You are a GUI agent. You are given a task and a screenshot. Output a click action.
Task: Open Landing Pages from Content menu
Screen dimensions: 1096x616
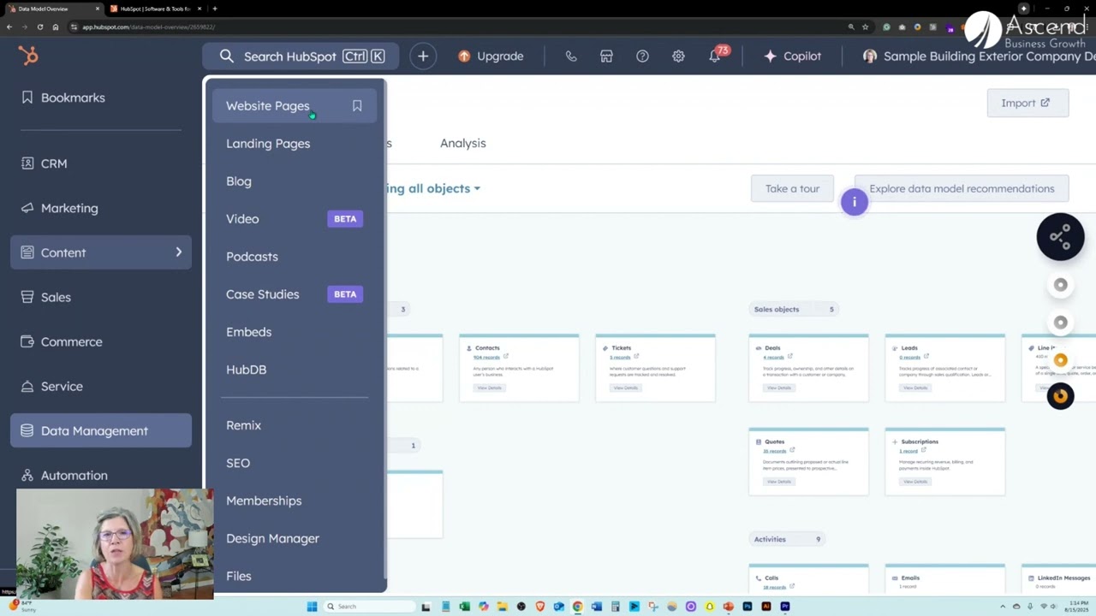point(268,144)
